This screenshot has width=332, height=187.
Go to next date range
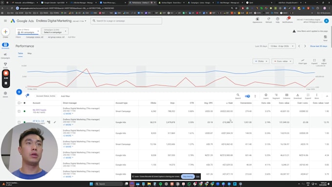(305, 46)
